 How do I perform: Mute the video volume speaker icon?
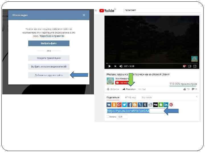click(121, 66)
